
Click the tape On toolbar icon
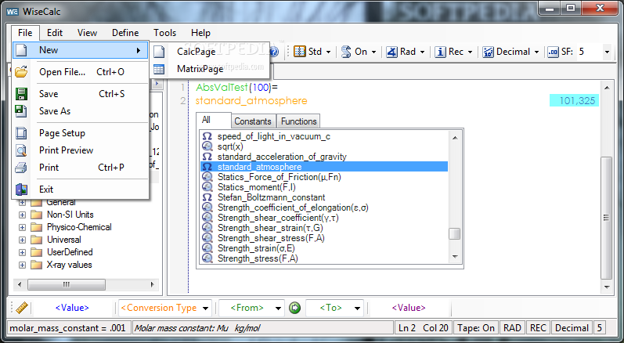pos(346,52)
